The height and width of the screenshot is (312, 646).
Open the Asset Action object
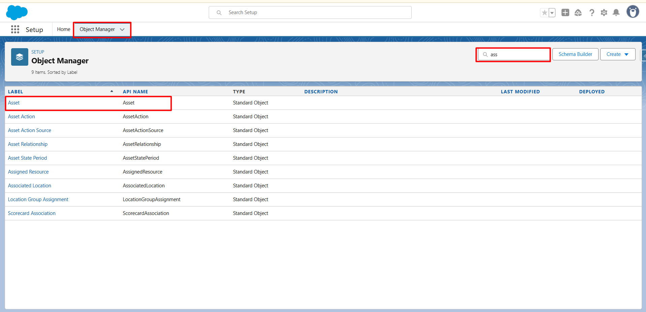click(22, 117)
